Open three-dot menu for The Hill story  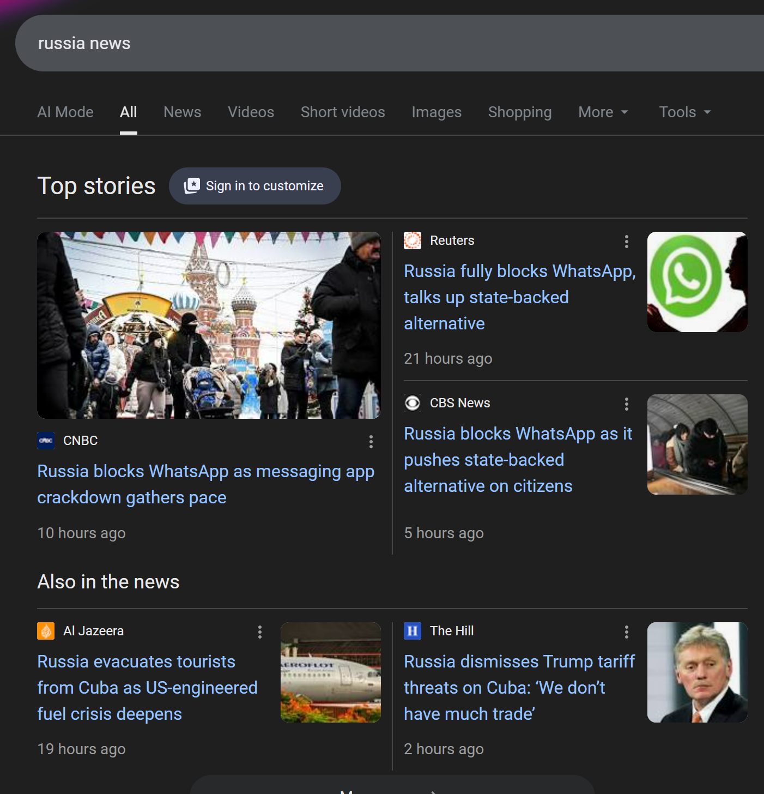point(627,632)
